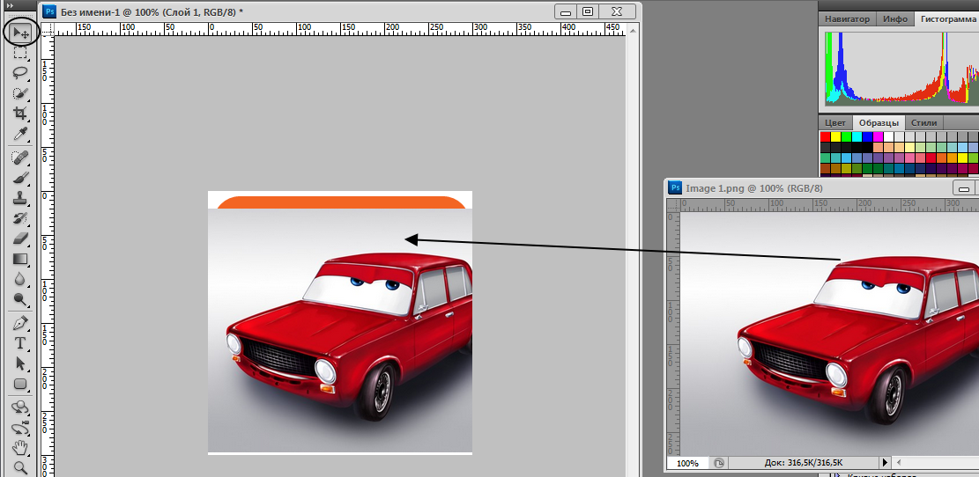
Task: Select the Dodge tool
Action: 21,300
